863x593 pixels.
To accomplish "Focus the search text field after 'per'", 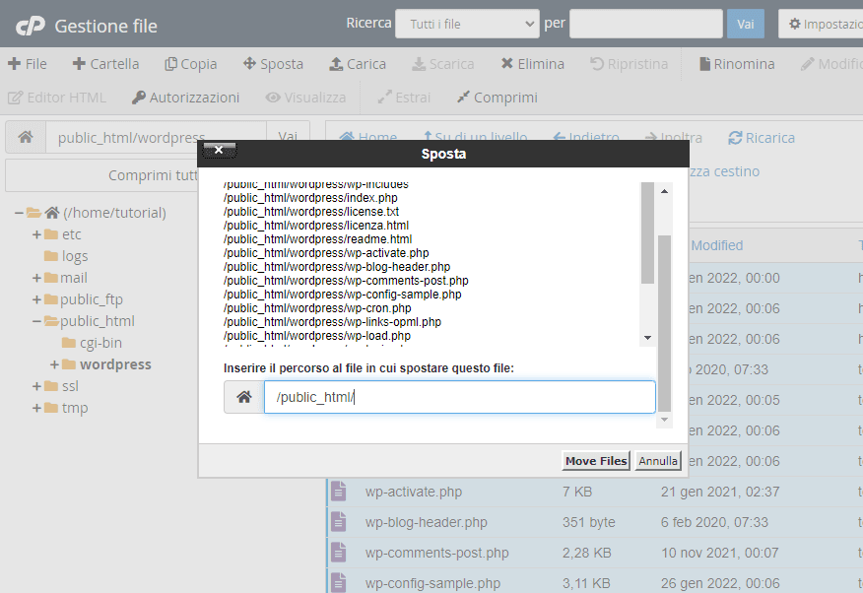I will pyautogui.click(x=645, y=24).
